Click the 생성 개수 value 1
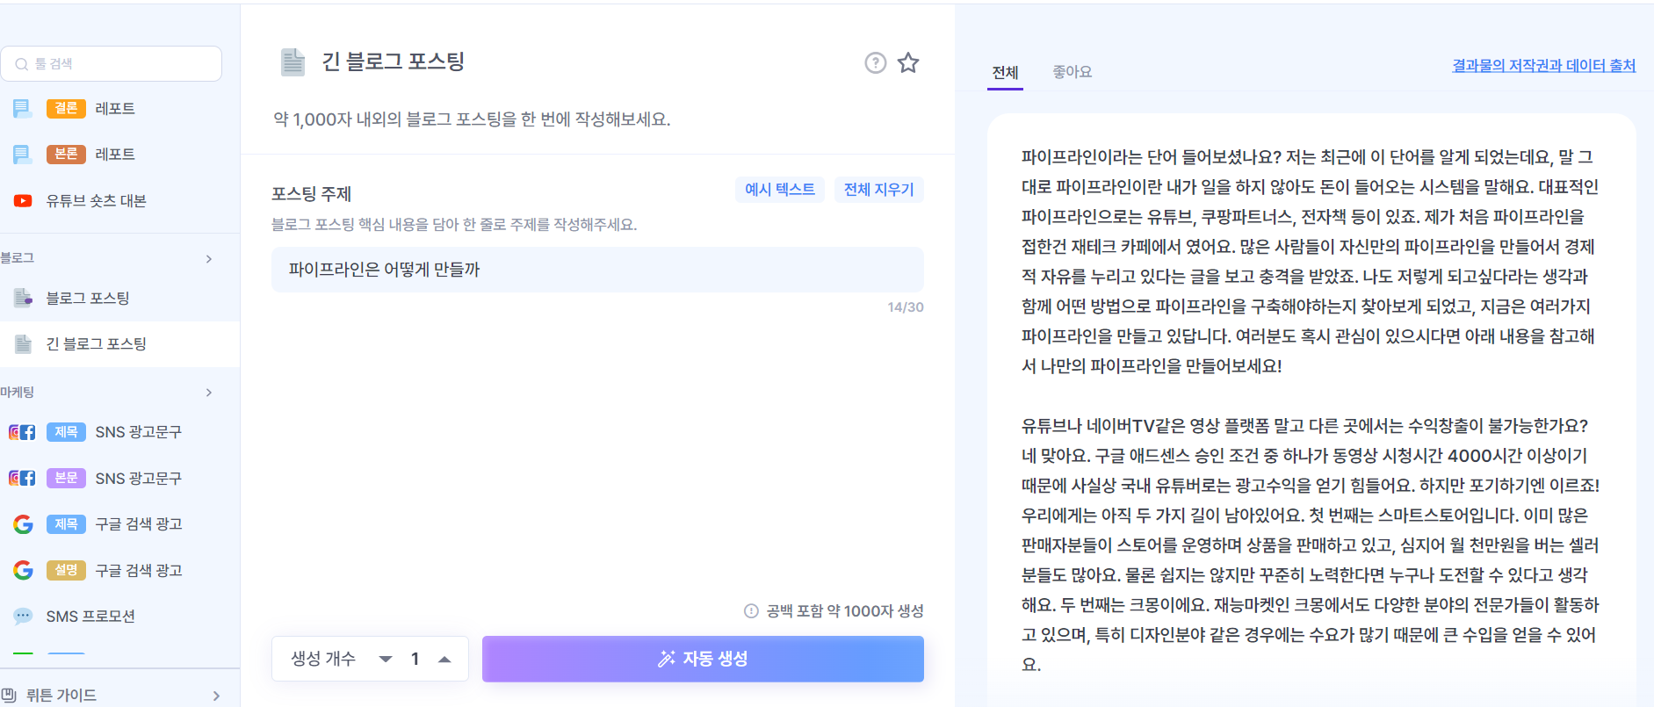This screenshot has width=1654, height=707. tap(415, 659)
